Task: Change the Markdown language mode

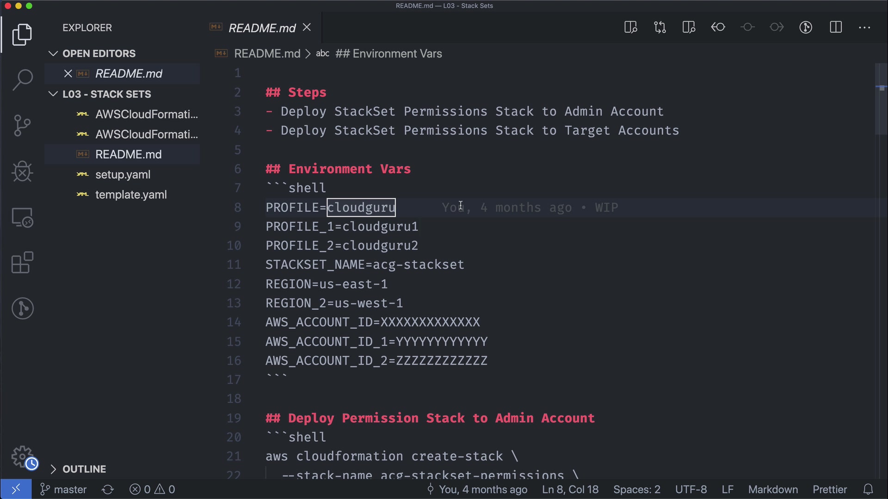Action: pyautogui.click(x=773, y=489)
